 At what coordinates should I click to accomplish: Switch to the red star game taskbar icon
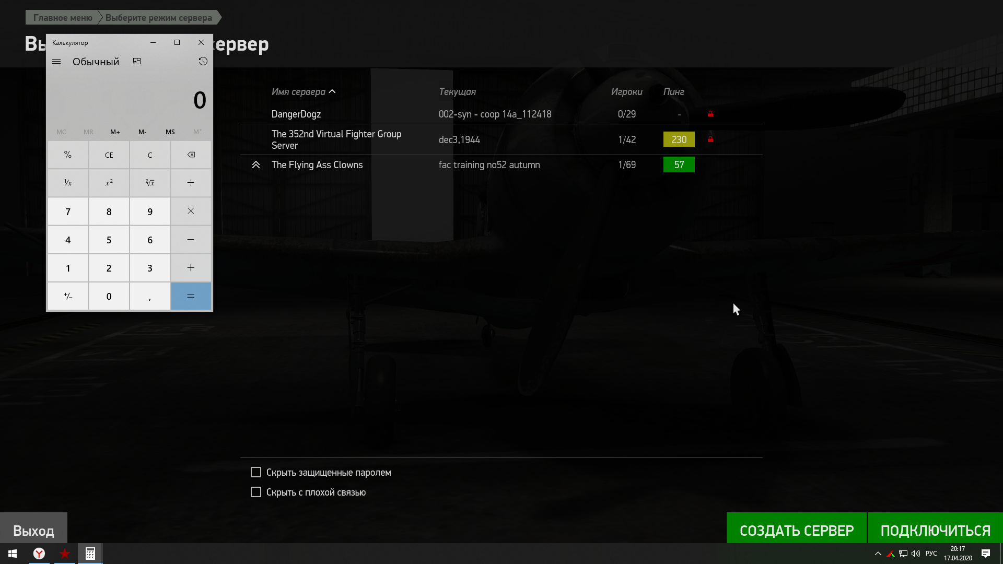(65, 554)
